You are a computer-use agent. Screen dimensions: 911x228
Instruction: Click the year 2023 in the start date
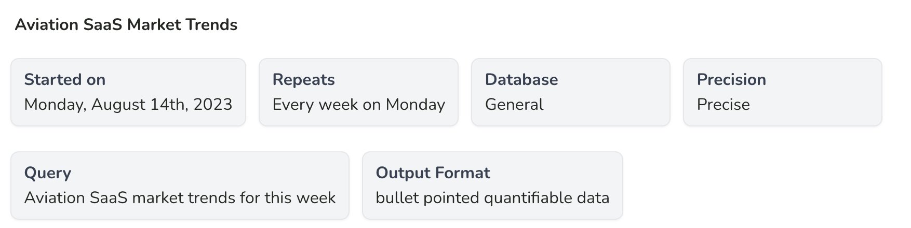212,105
